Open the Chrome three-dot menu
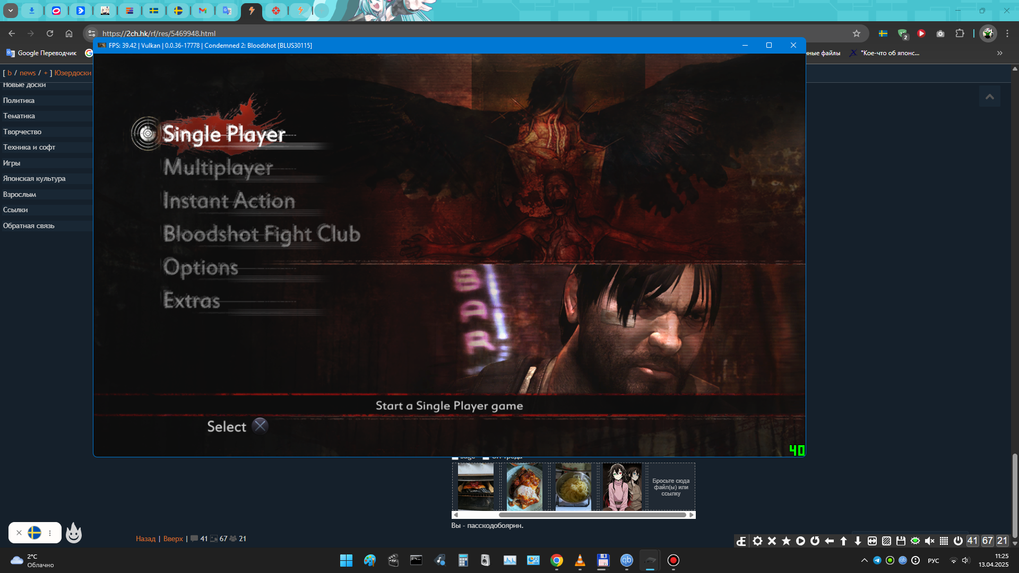Screen dimensions: 1019x573 [x=1007, y=33]
